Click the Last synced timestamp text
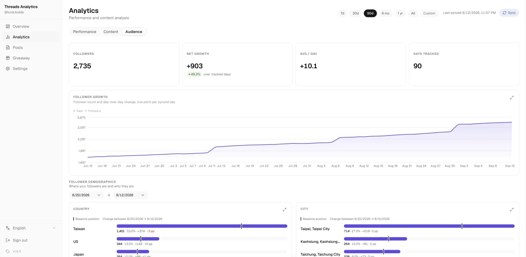Image resolution: width=526 pixels, height=257 pixels. (x=469, y=13)
